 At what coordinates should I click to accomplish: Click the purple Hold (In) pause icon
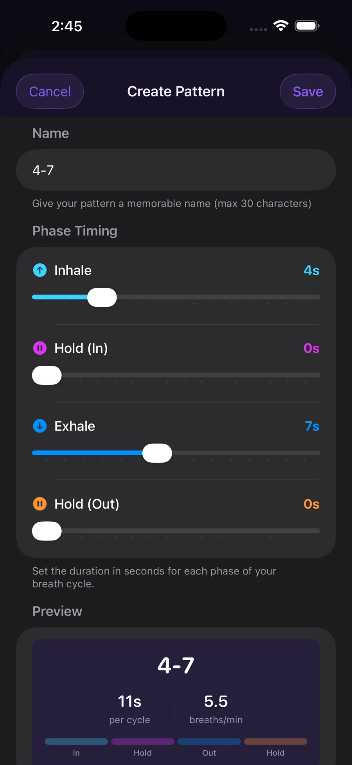point(39,348)
